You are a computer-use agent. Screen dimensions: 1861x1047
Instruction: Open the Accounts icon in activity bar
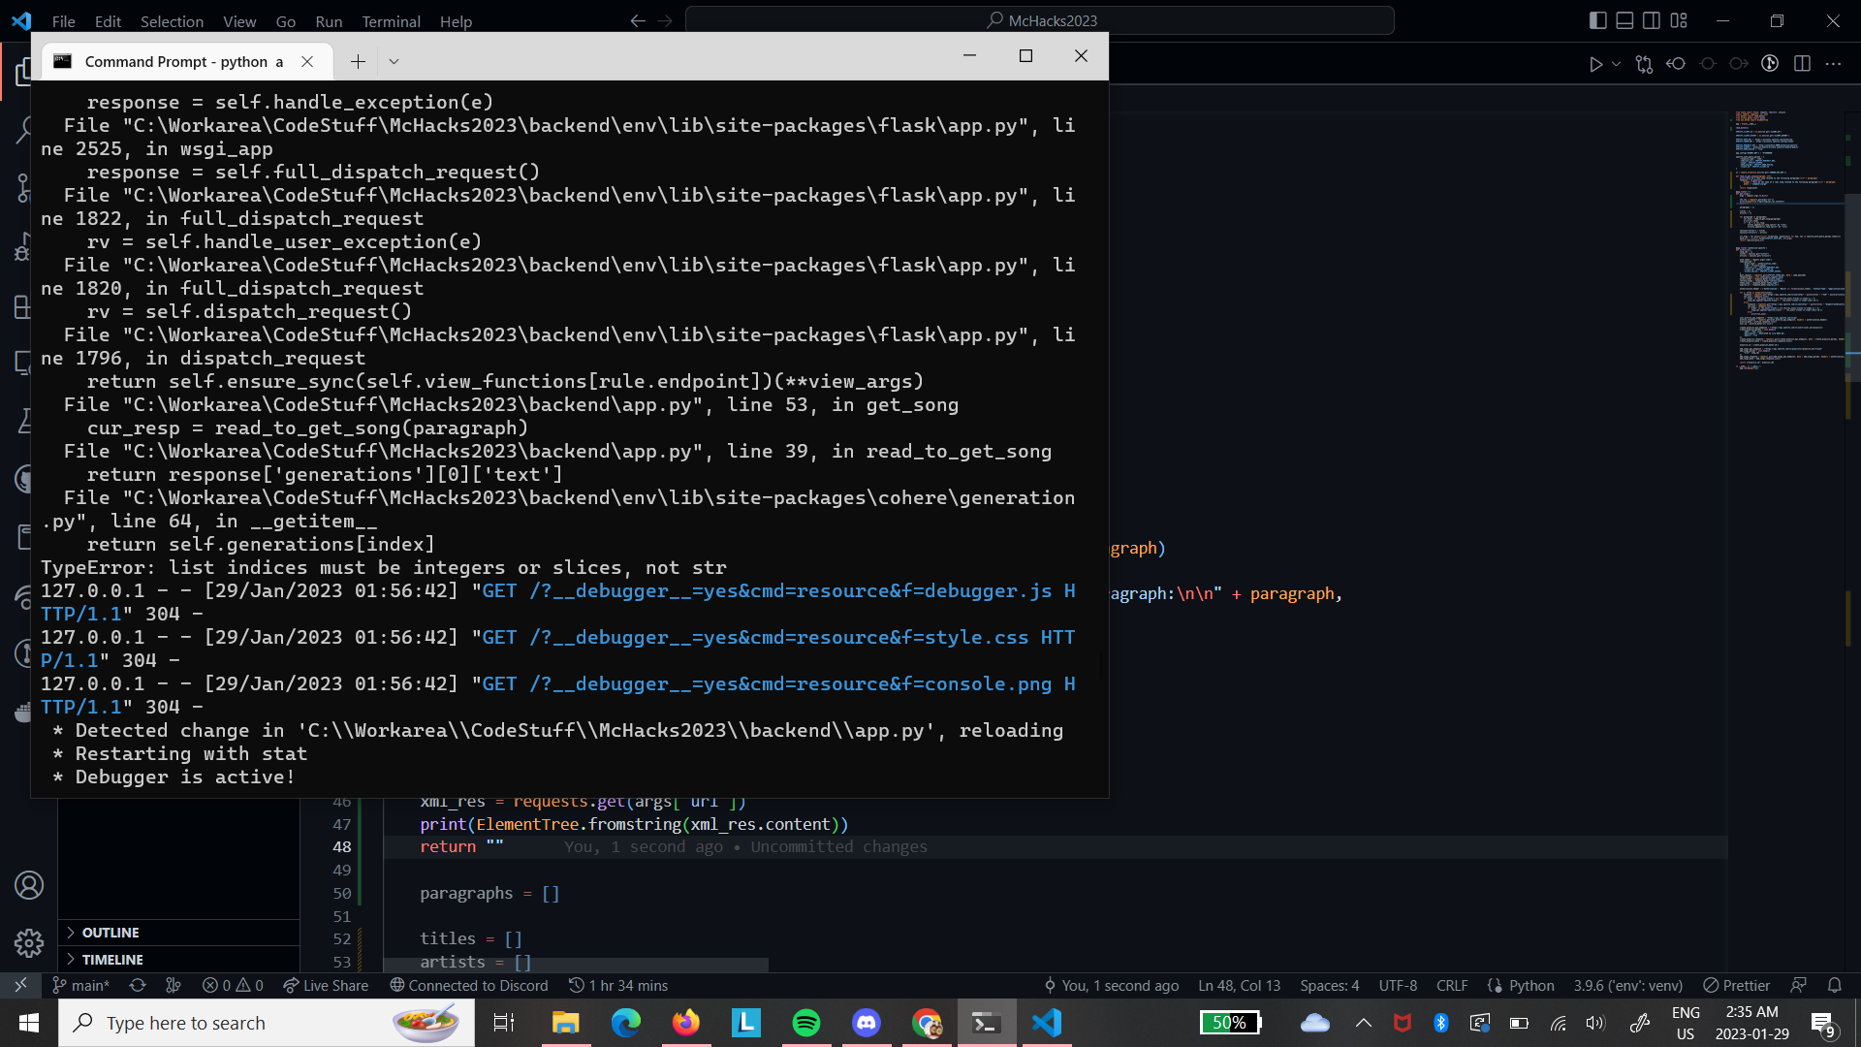29,885
